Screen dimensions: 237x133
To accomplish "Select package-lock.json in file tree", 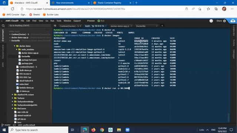I will [x=29, y=60].
